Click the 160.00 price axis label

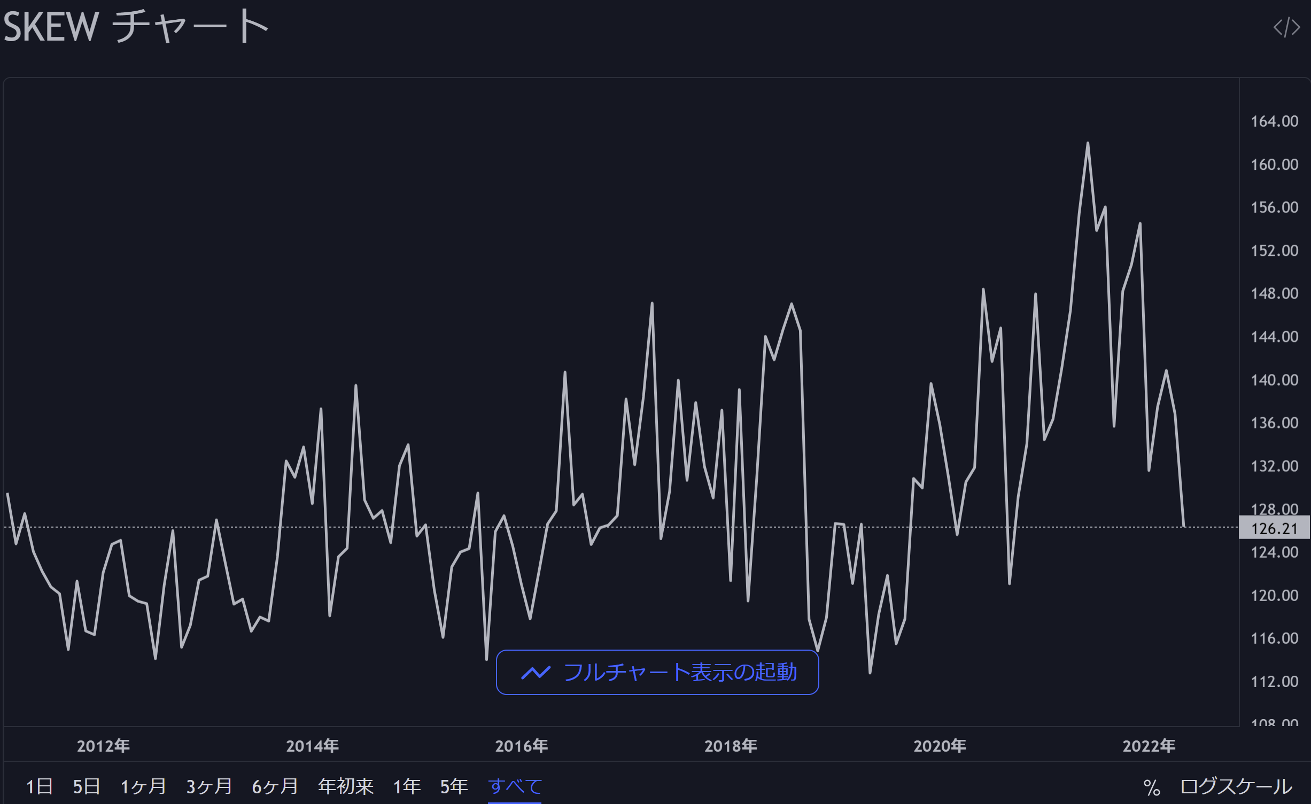[x=1274, y=165]
